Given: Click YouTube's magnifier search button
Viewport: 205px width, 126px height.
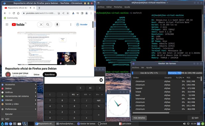Looking at the screenshot, I should 48,25.
